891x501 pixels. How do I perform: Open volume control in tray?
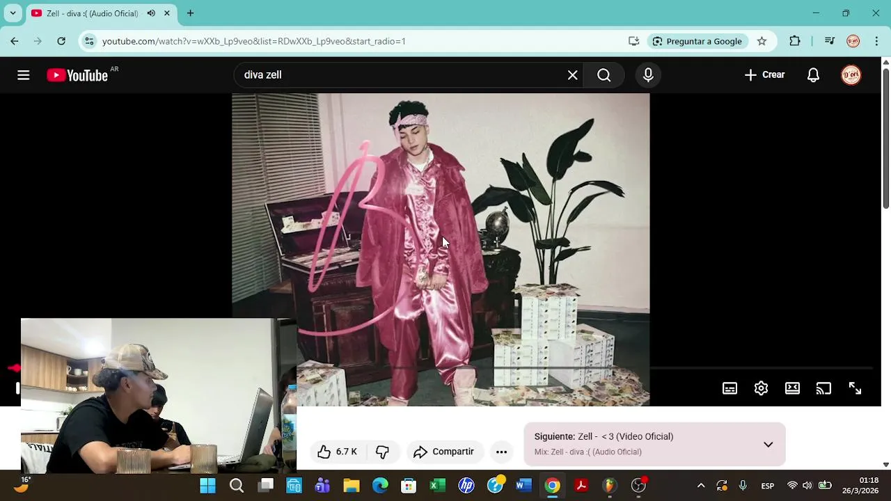807,486
